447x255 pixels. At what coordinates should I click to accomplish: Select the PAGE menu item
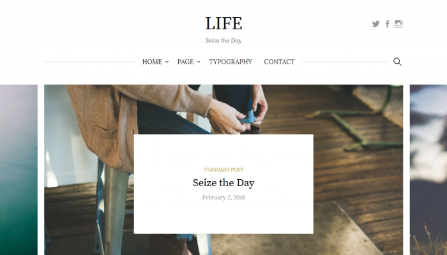(185, 62)
